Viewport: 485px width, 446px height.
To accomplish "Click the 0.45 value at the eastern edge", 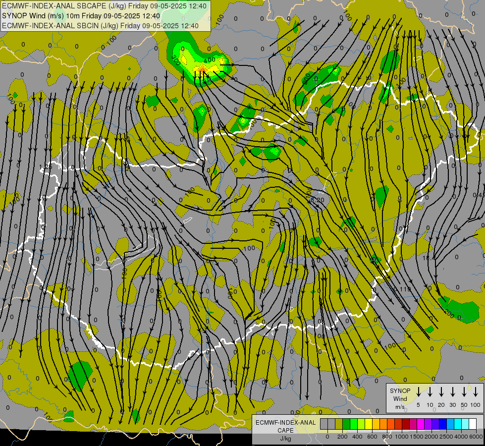I will 479,195.
